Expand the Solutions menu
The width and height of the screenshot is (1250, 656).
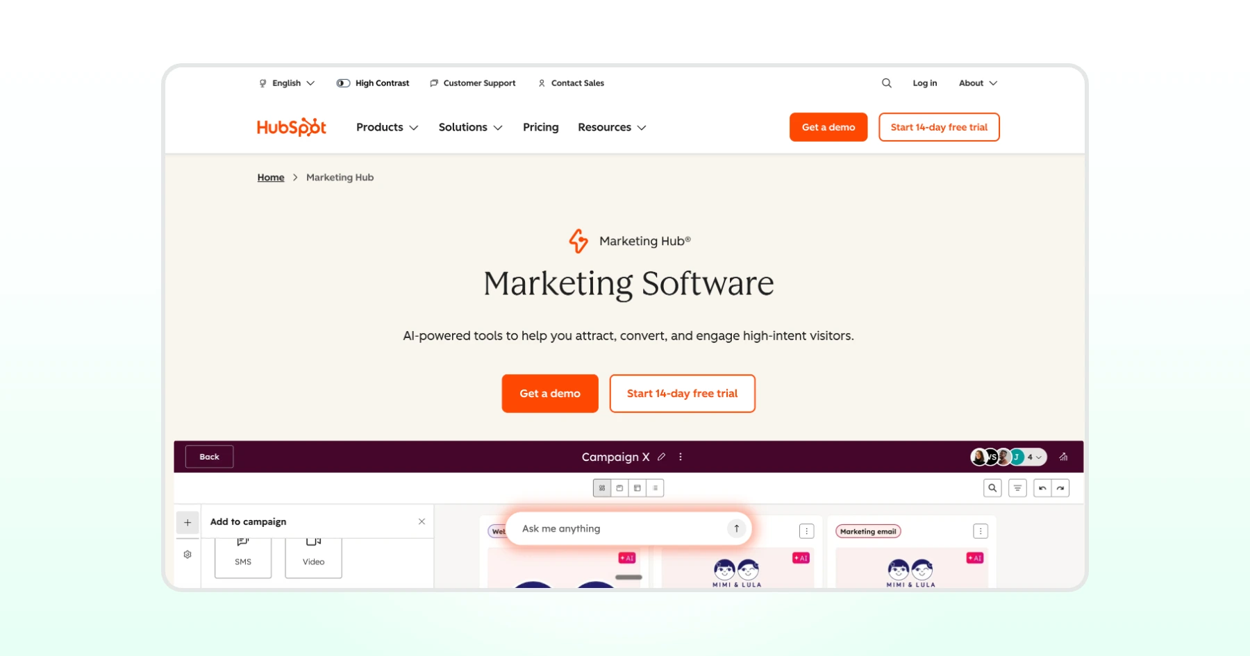coord(470,127)
